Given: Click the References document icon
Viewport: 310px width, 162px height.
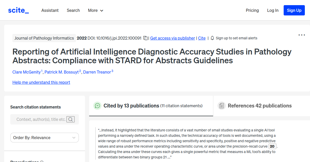Looking at the screenshot, I should (222, 105).
